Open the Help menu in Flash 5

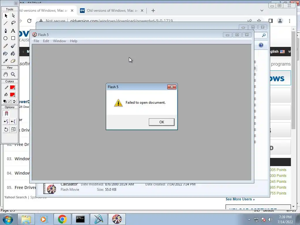pos(74,41)
